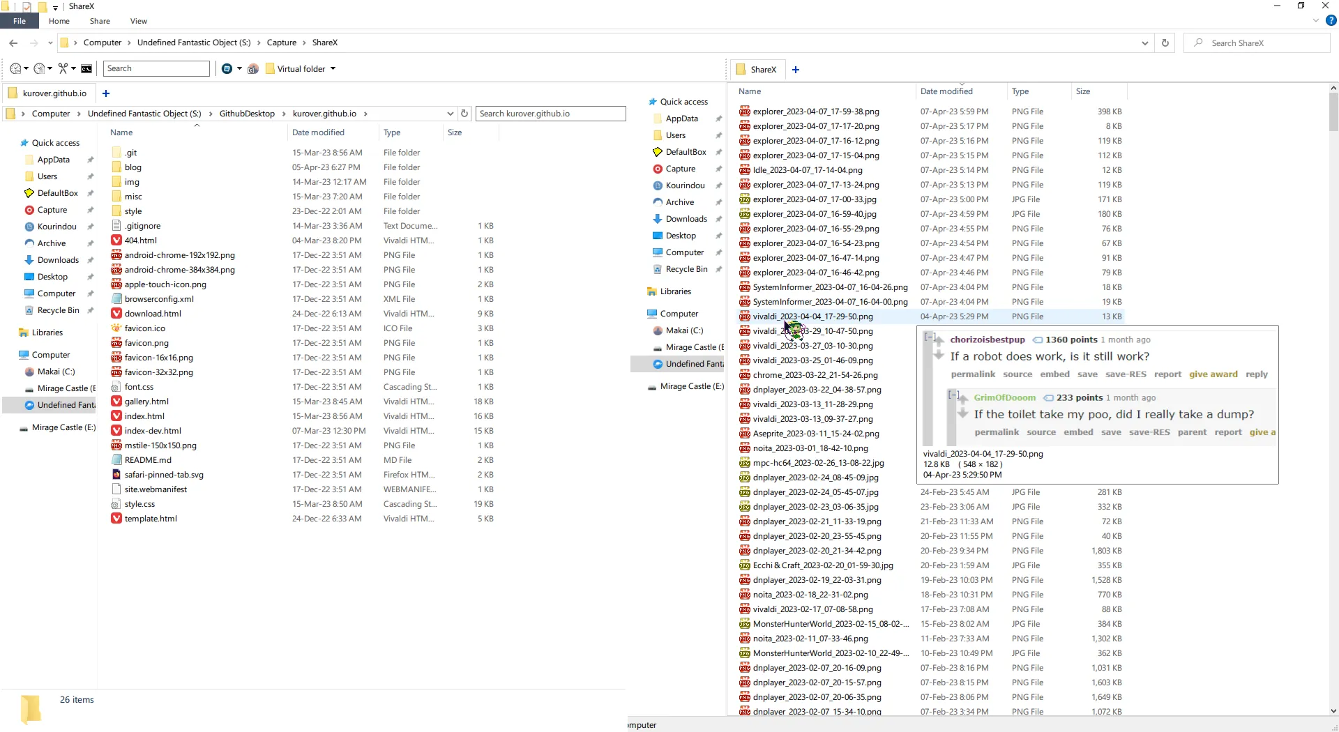Screen dimensions: 1339x732
Task: Click the blue round plugin icon in toolbar
Action: pyautogui.click(x=227, y=68)
